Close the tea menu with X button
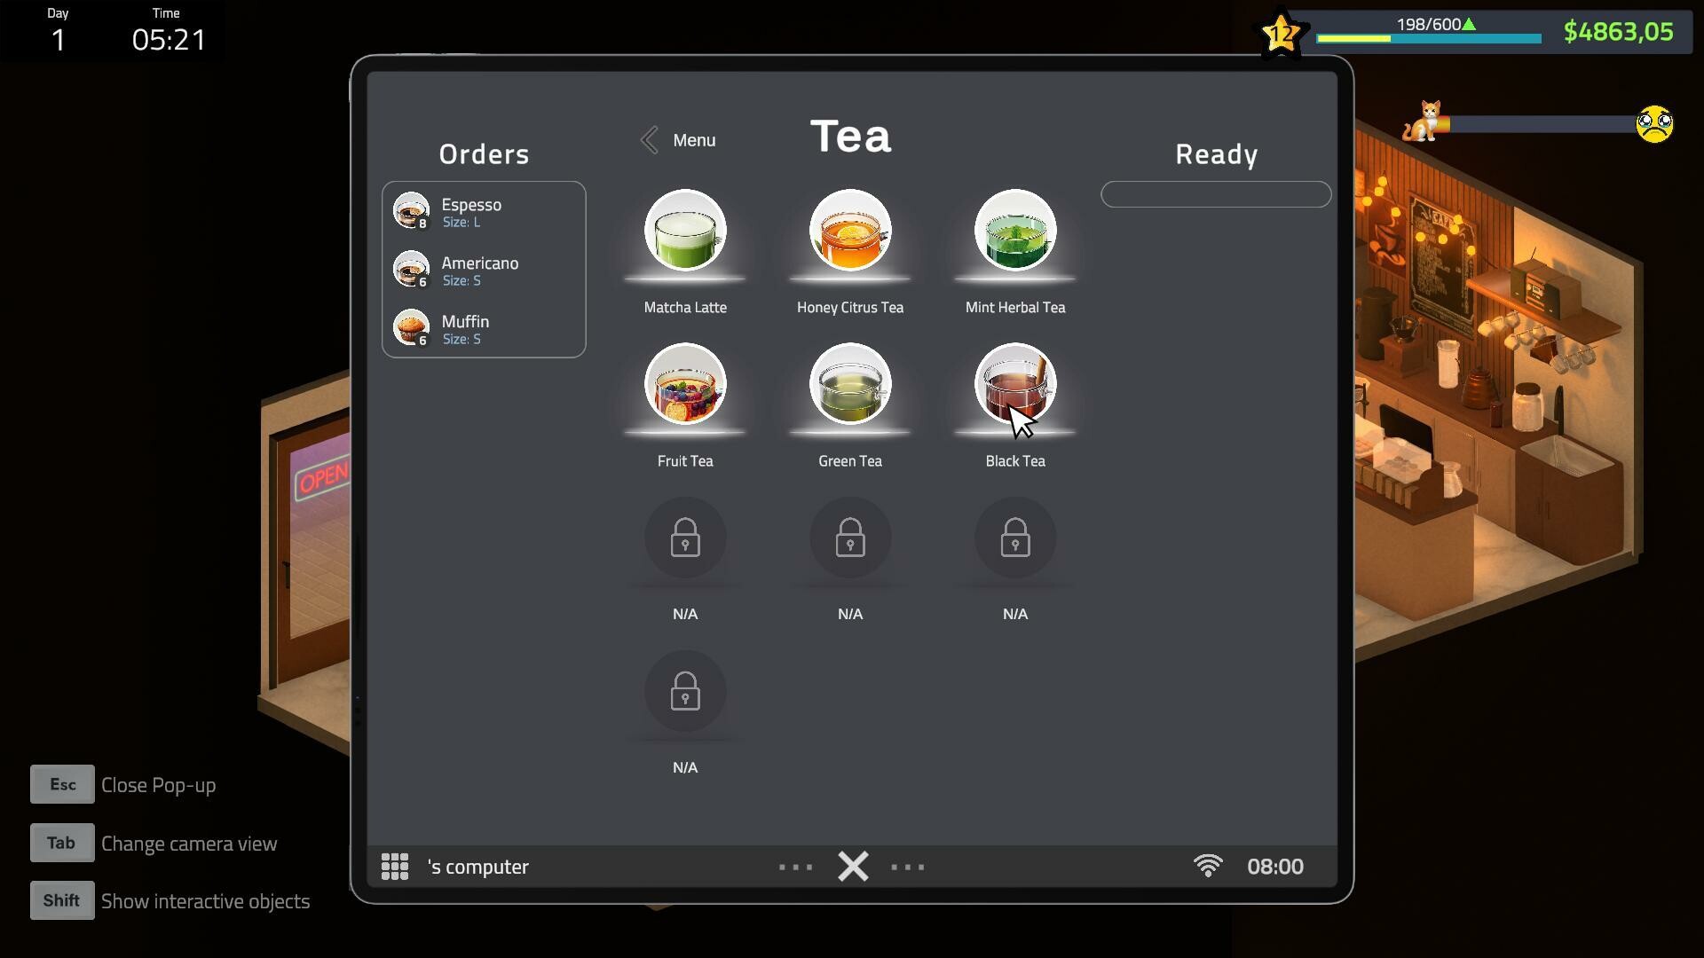The width and height of the screenshot is (1704, 958). click(851, 867)
